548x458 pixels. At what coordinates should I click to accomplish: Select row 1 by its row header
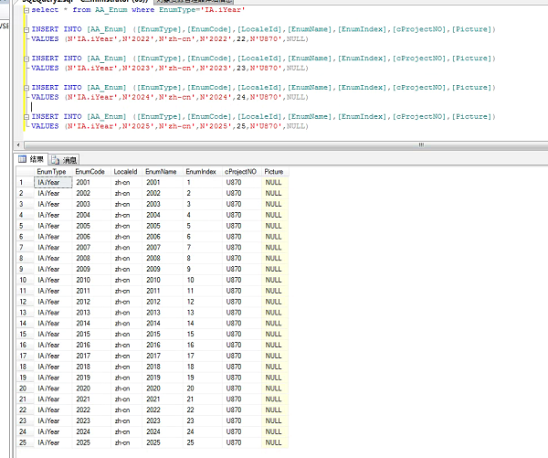coord(24,182)
